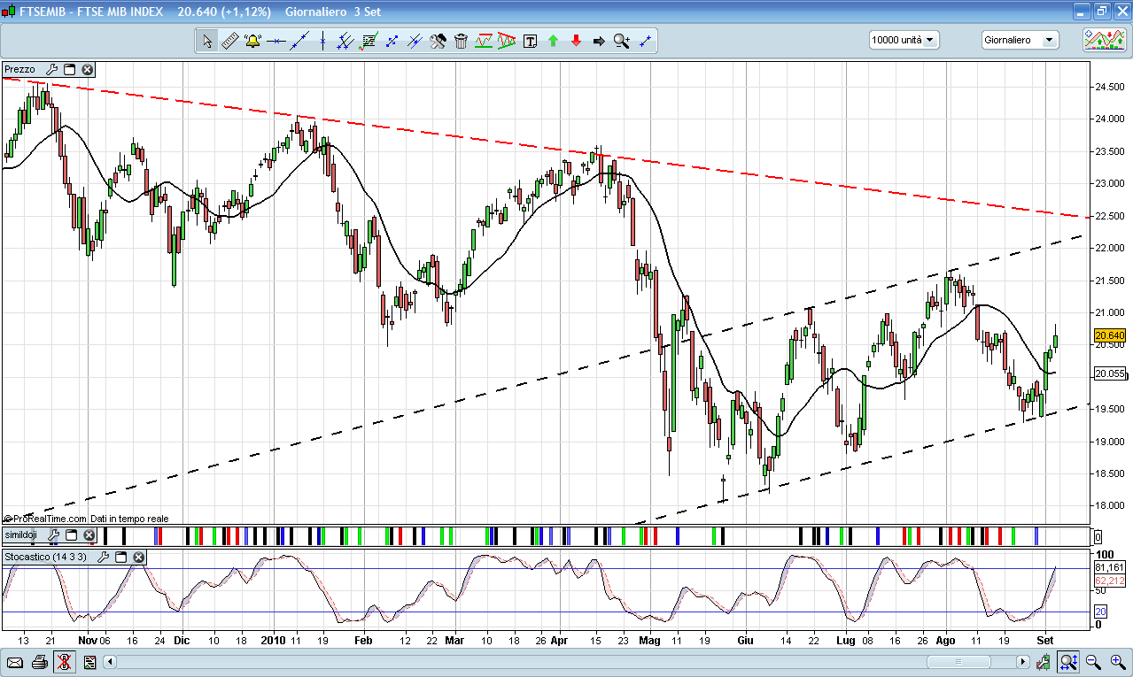Open the hammer and wrench tools
Viewport: 1133px width, 677px height.
(438, 41)
